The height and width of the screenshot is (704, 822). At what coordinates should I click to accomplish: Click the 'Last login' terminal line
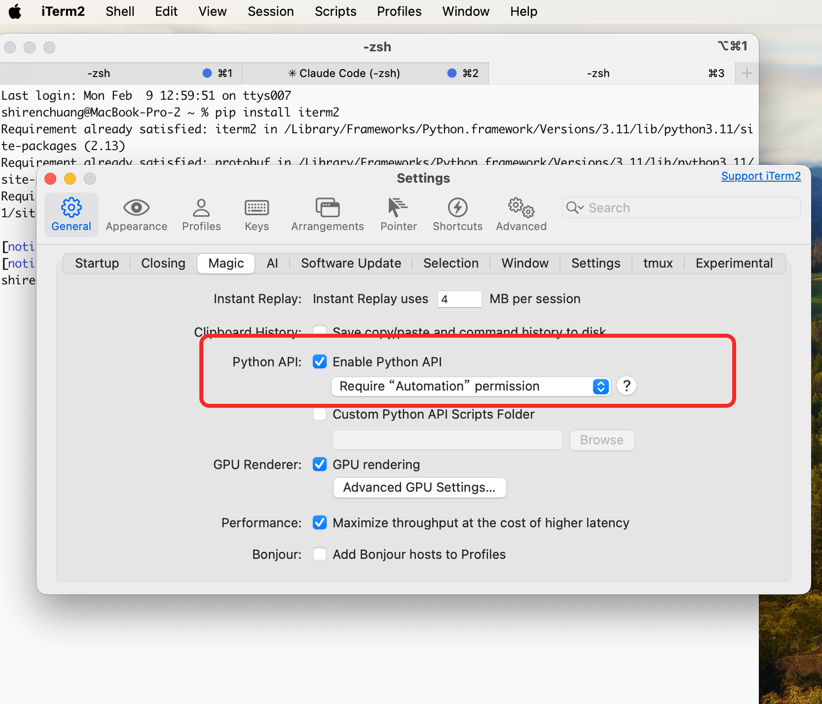tap(146, 96)
